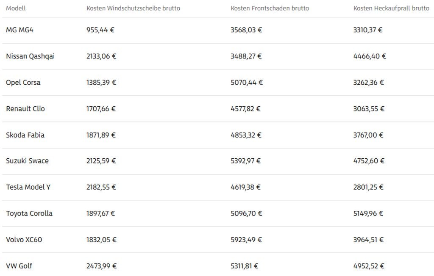Click Kosten Frontschaden brutto column header
Image resolution: width=434 pixels, height=276 pixels.
coord(270,8)
